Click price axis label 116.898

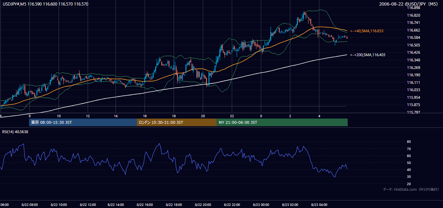pyautogui.click(x=414, y=8)
